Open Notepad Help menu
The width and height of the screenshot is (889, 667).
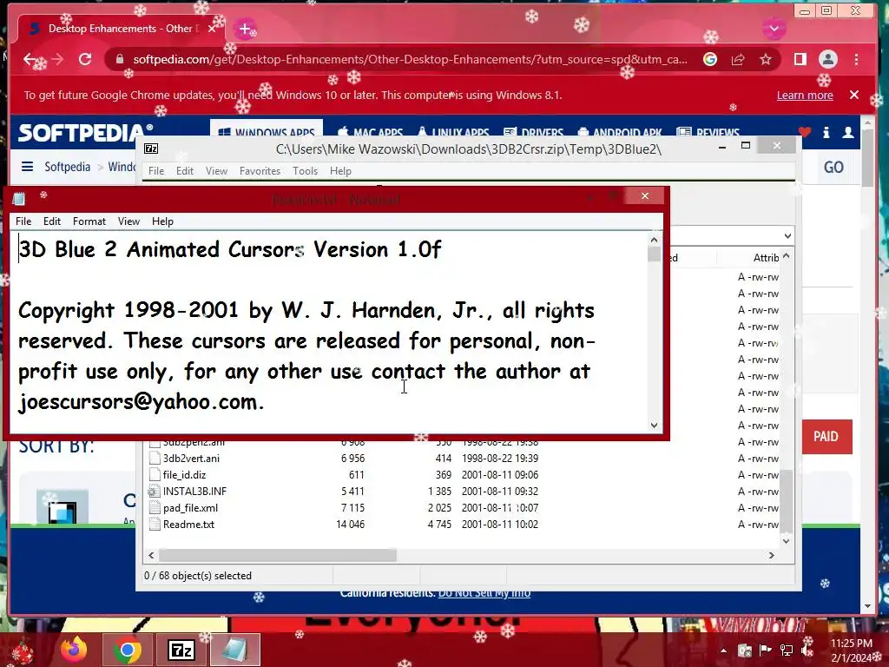(162, 221)
